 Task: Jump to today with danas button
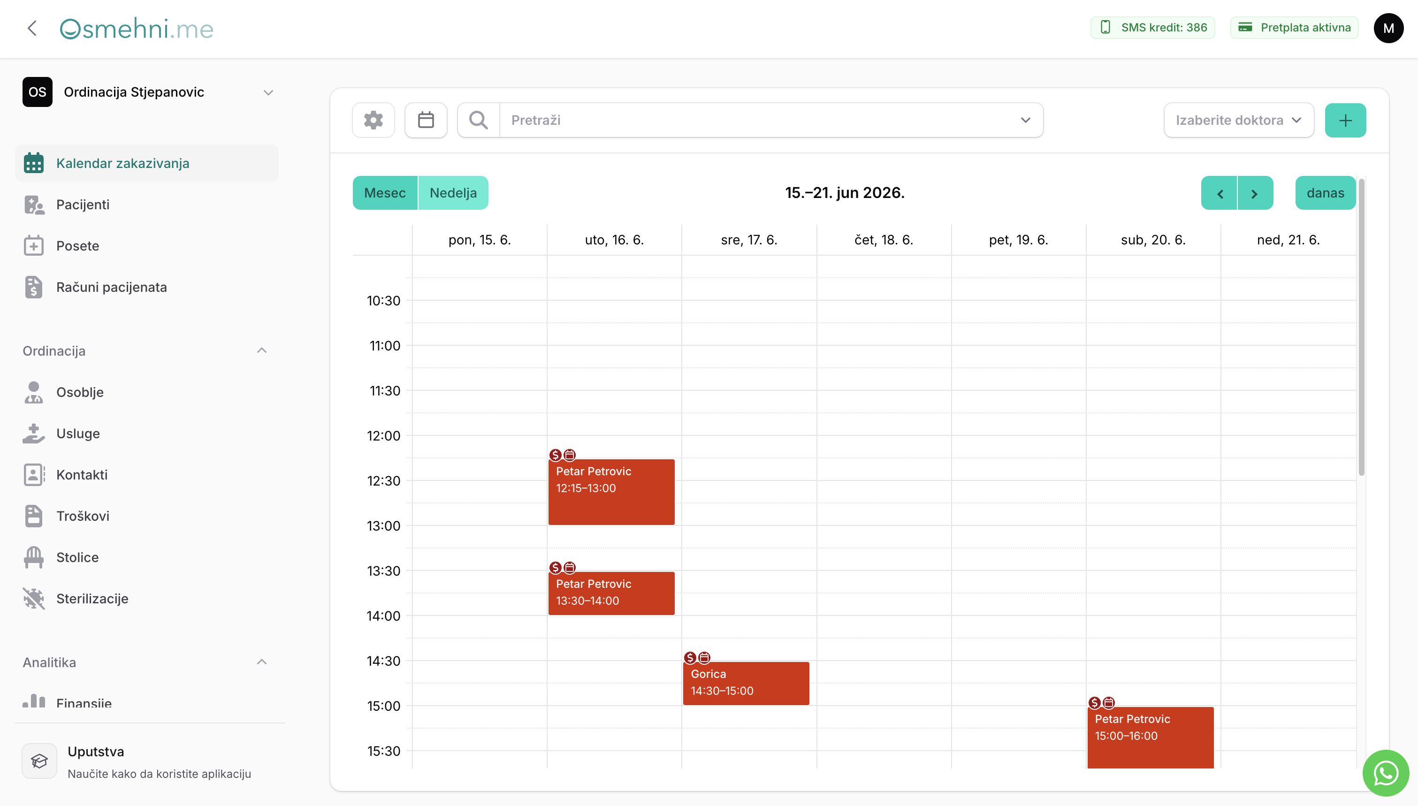tap(1325, 193)
